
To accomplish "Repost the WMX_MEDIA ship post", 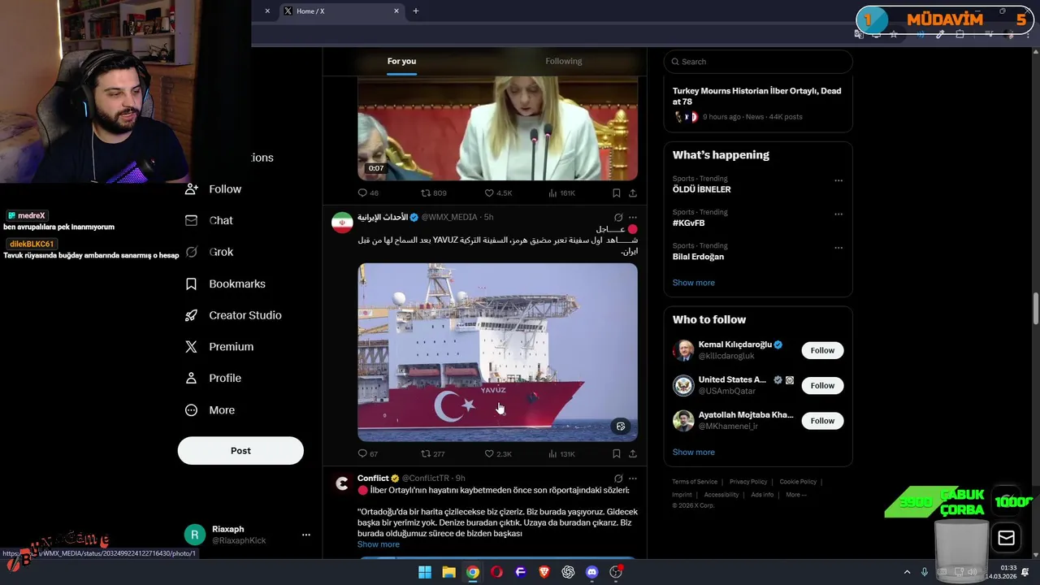I will tap(432, 453).
